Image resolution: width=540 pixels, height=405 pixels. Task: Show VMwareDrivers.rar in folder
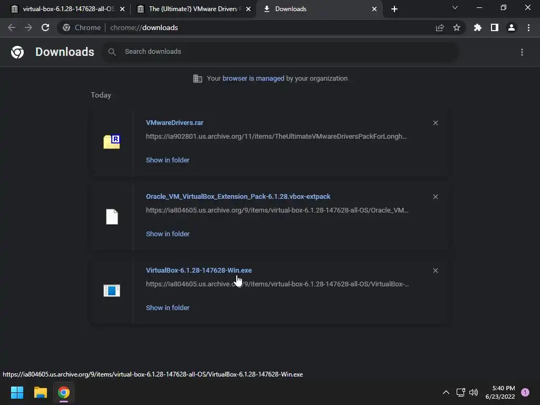pyautogui.click(x=168, y=160)
